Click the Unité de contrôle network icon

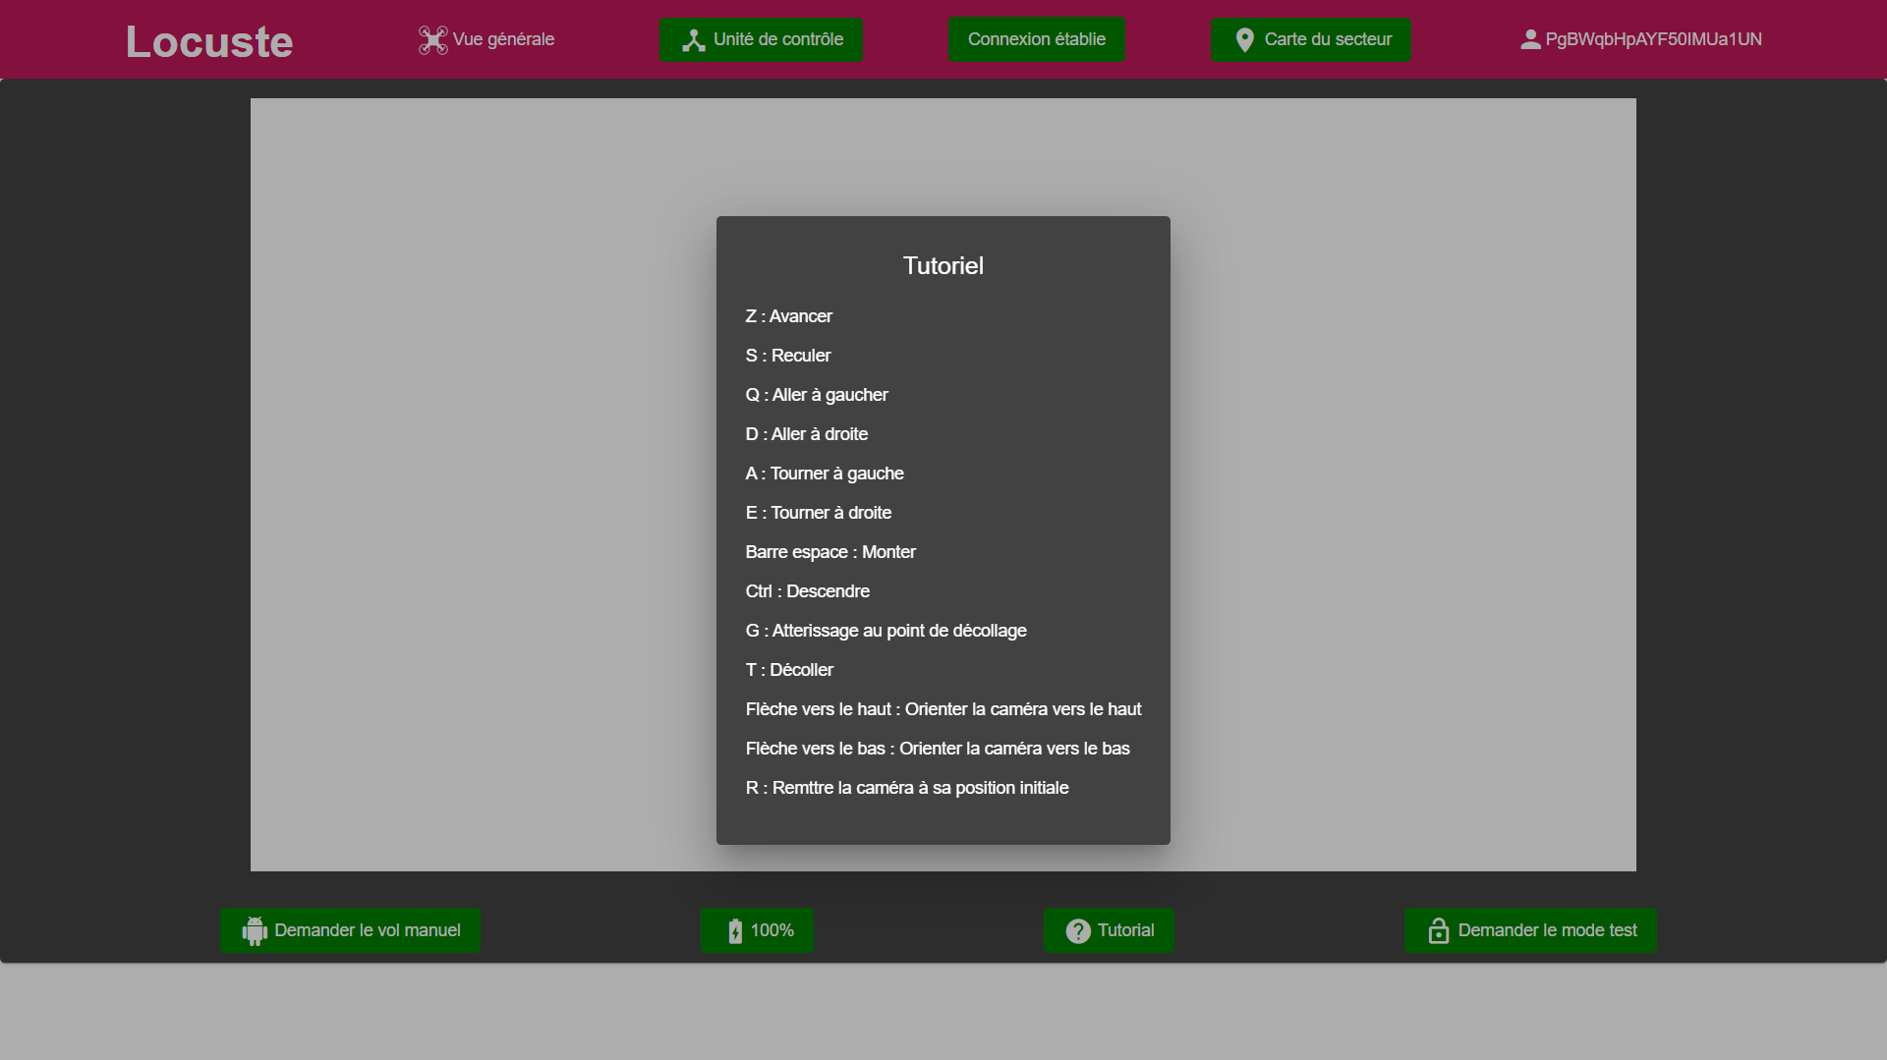pos(694,40)
